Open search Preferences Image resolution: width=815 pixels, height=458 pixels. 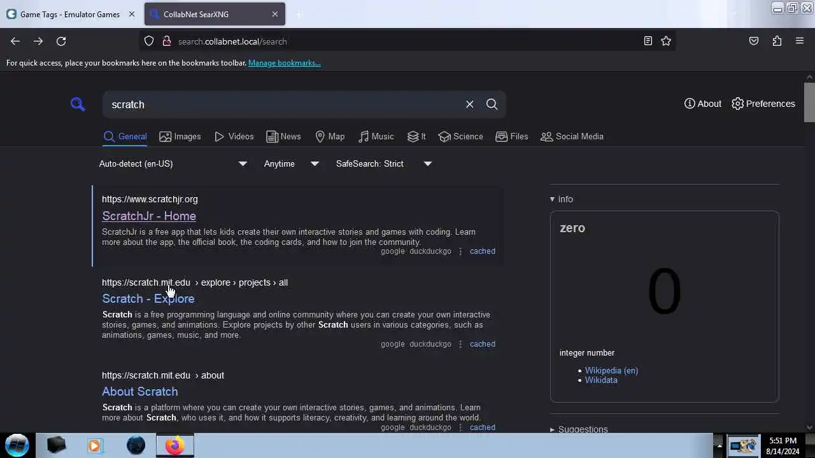(x=763, y=104)
